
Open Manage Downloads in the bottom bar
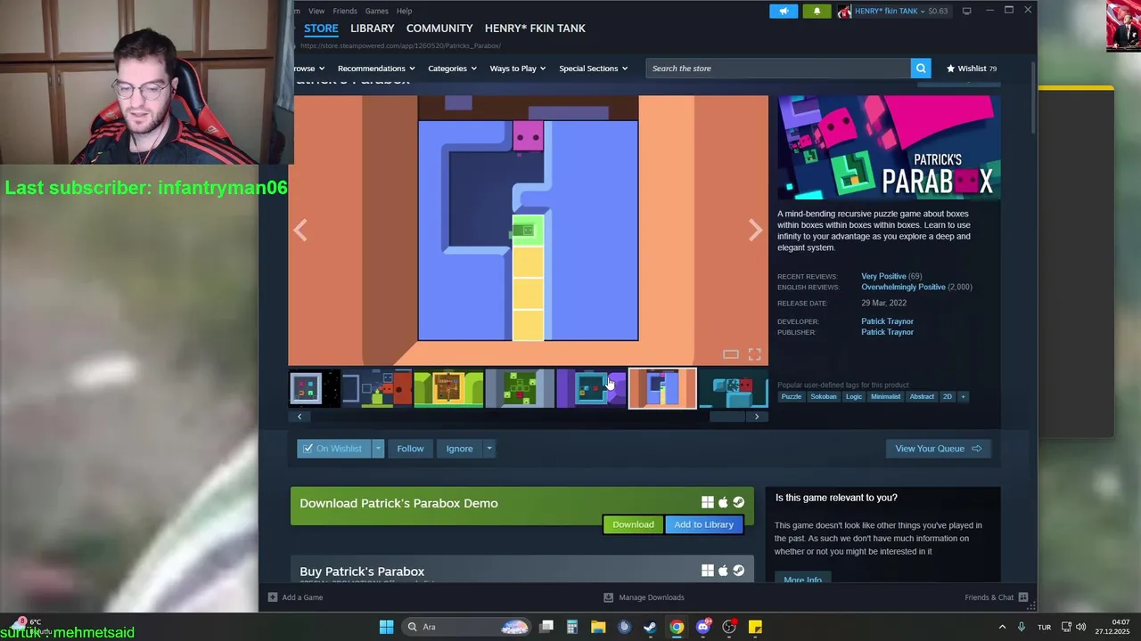[644, 597]
